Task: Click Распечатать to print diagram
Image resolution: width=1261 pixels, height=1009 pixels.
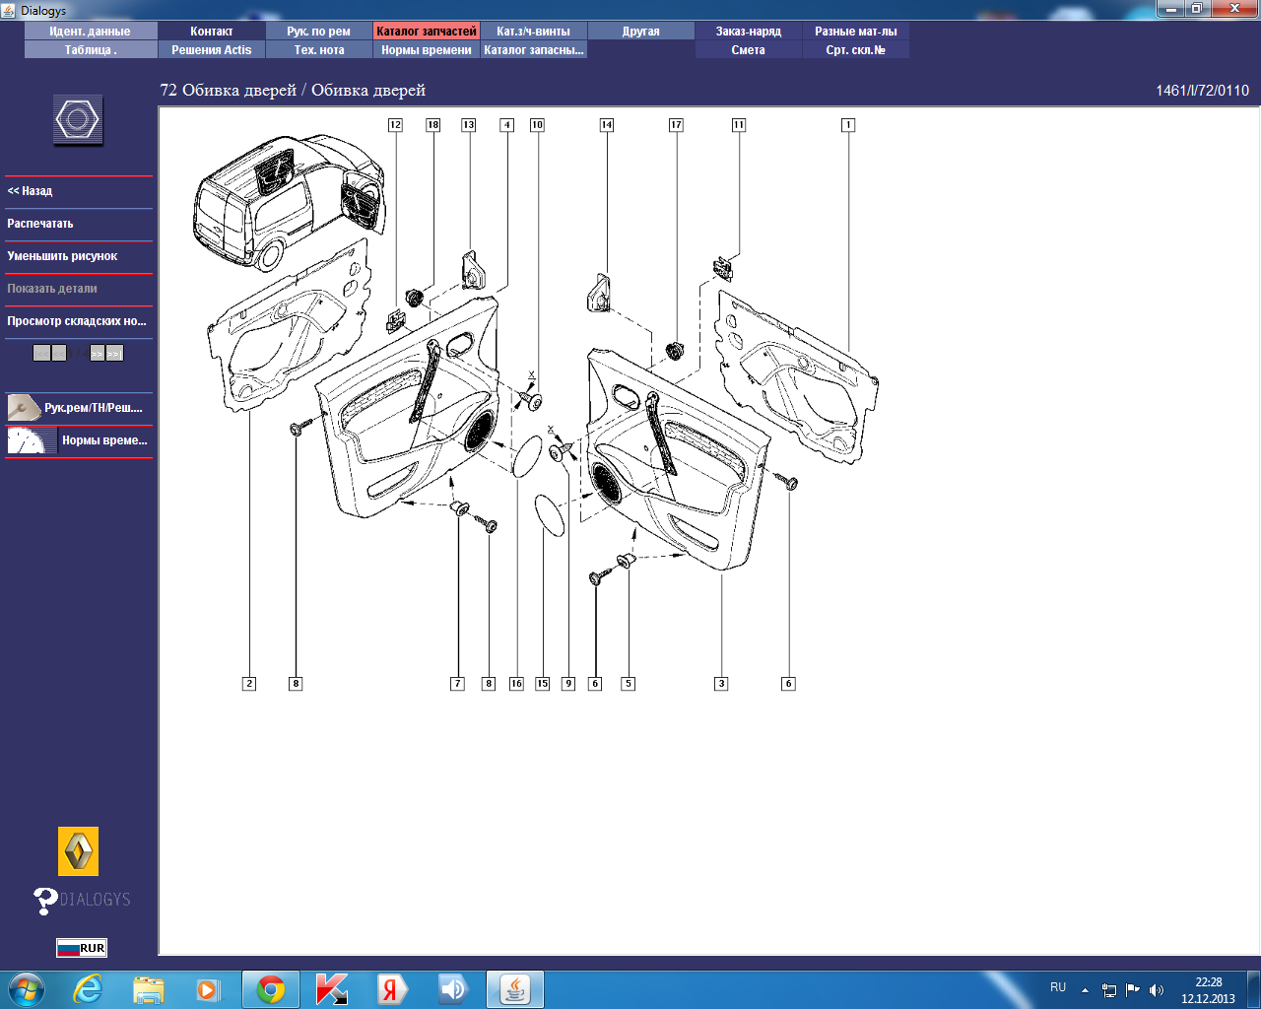Action: point(79,224)
